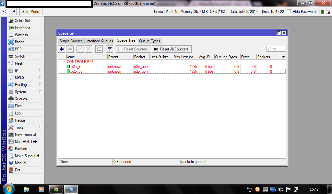
Task: Click the comment button in toolbar
Action: click(x=99, y=49)
